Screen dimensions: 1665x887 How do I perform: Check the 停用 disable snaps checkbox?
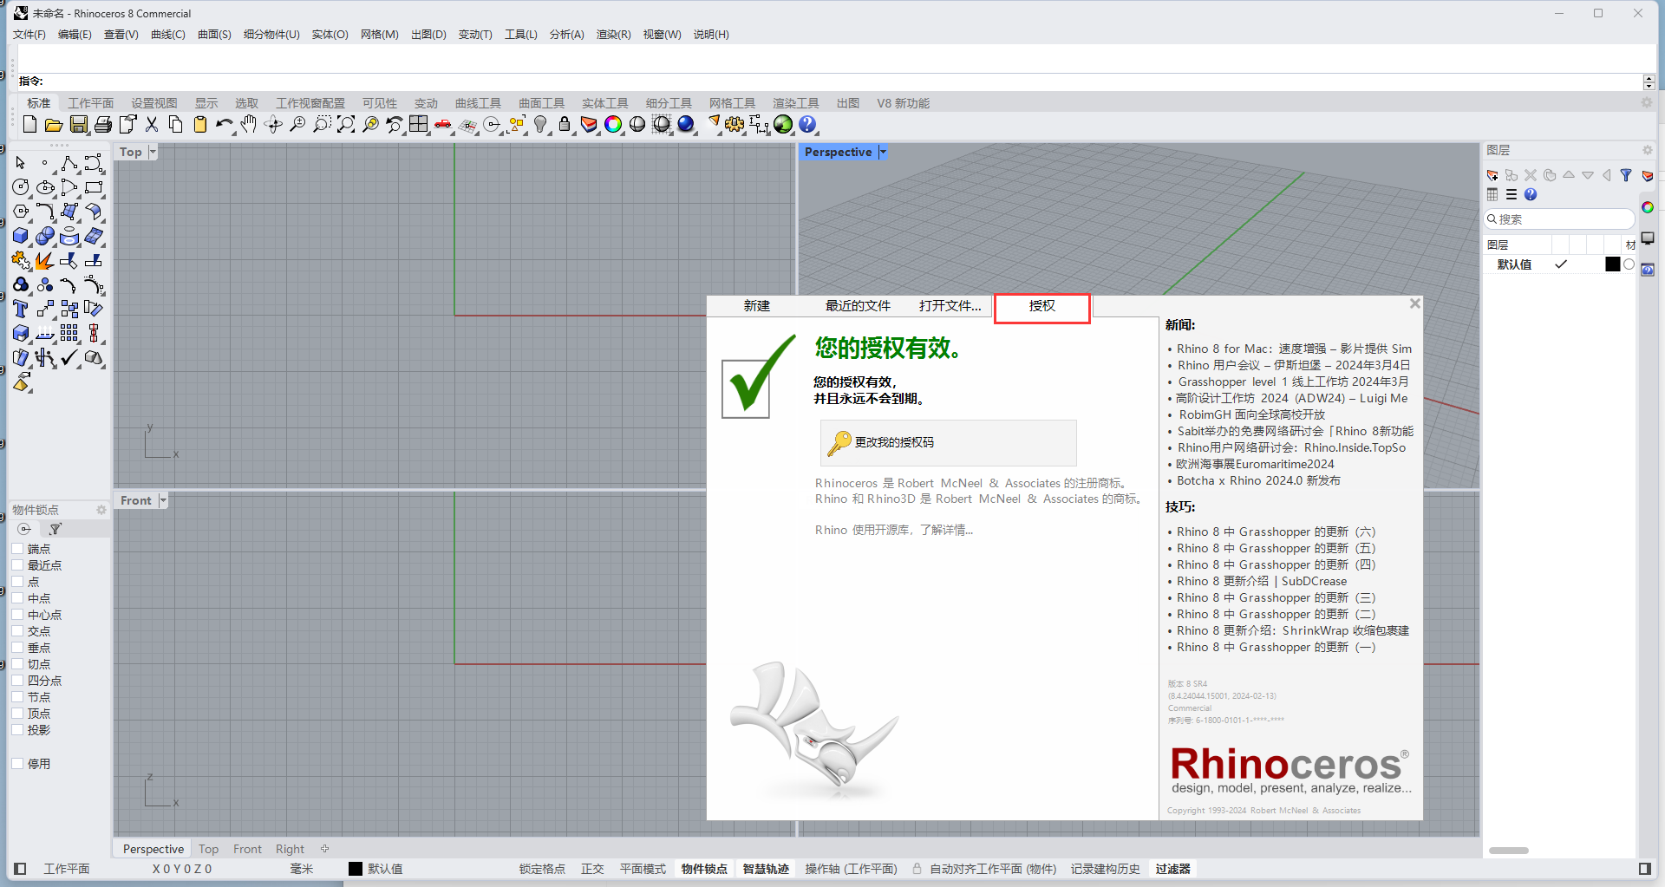pyautogui.click(x=17, y=764)
